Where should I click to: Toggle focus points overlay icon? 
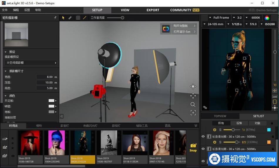[275, 91]
